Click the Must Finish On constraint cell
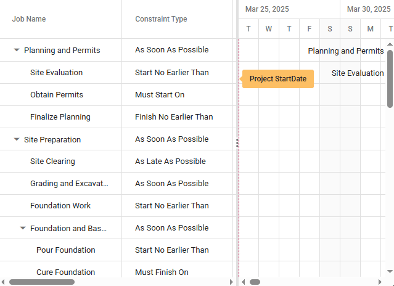Viewport: 394px width, 286px height. tap(162, 272)
